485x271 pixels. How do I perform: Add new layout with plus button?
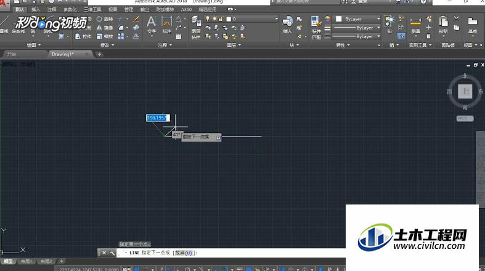coord(62,261)
